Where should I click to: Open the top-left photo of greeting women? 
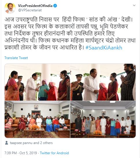37,82
